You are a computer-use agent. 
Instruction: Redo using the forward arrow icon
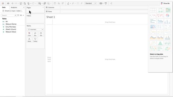[12, 4]
